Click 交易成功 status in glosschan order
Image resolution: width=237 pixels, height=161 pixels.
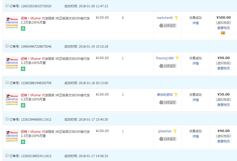click(196, 131)
